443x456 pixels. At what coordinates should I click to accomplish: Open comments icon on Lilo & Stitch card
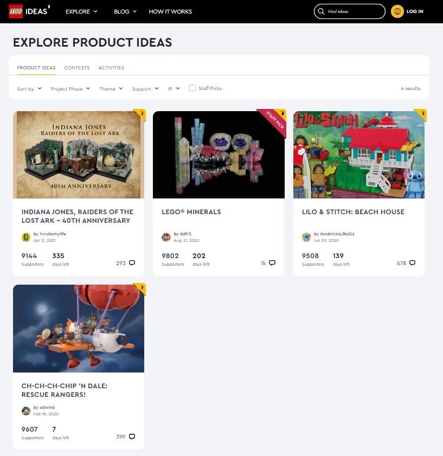[413, 263]
